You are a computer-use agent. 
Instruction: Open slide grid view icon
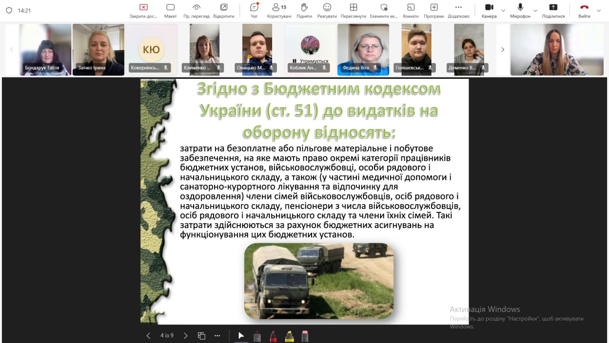tap(201, 336)
